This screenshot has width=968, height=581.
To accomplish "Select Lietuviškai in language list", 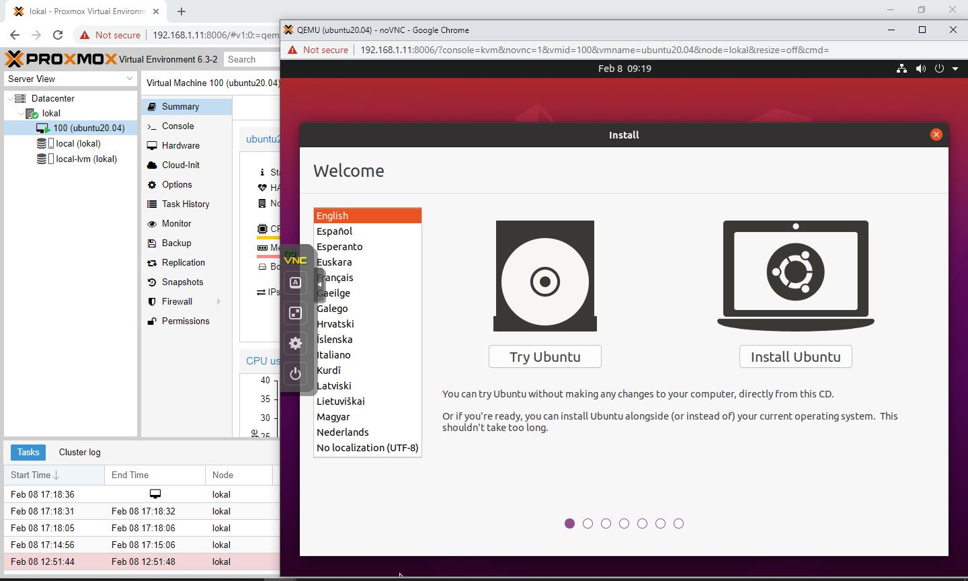I will (368, 401).
